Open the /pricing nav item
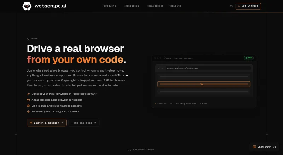Image resolution: width=283 pixels, height=155 pixels. click(175, 6)
